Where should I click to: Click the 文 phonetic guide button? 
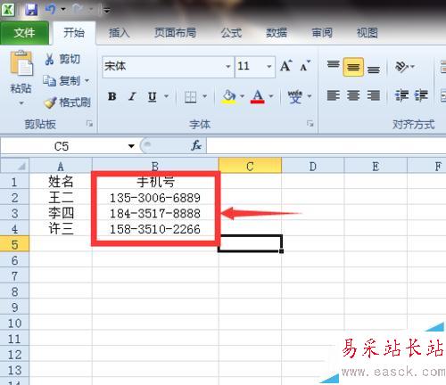coord(295,96)
